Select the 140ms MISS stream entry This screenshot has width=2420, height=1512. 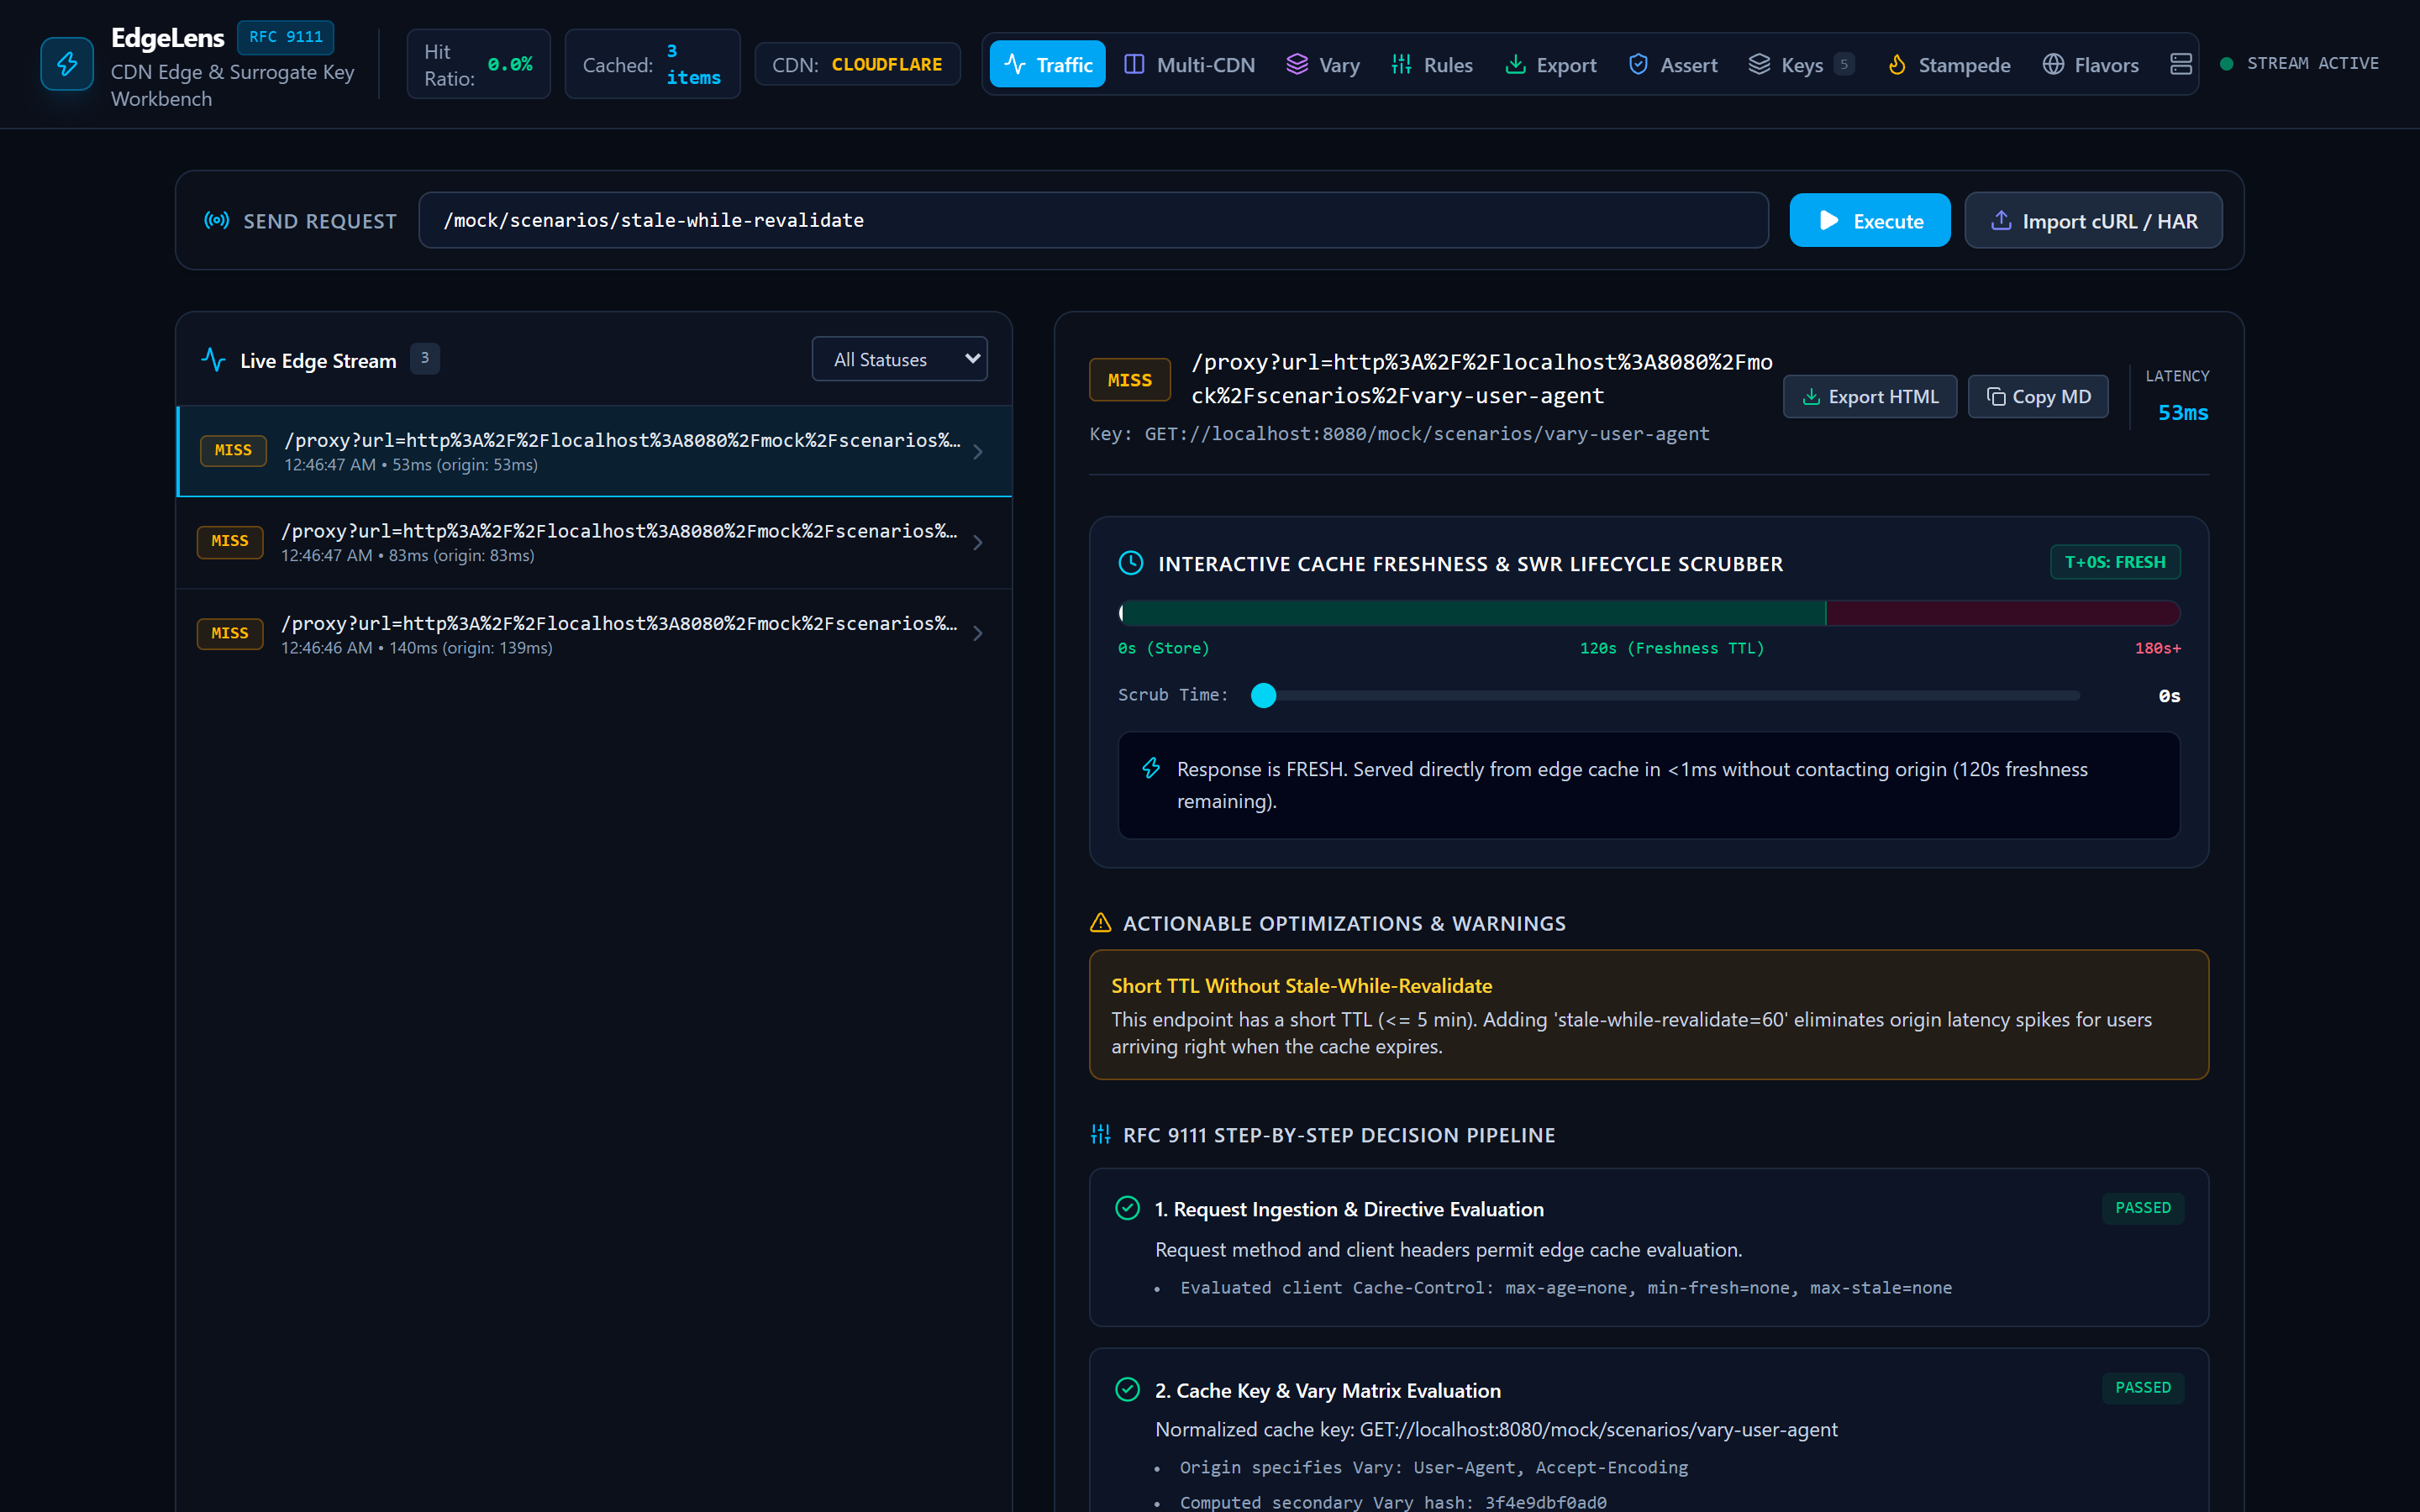(x=594, y=634)
